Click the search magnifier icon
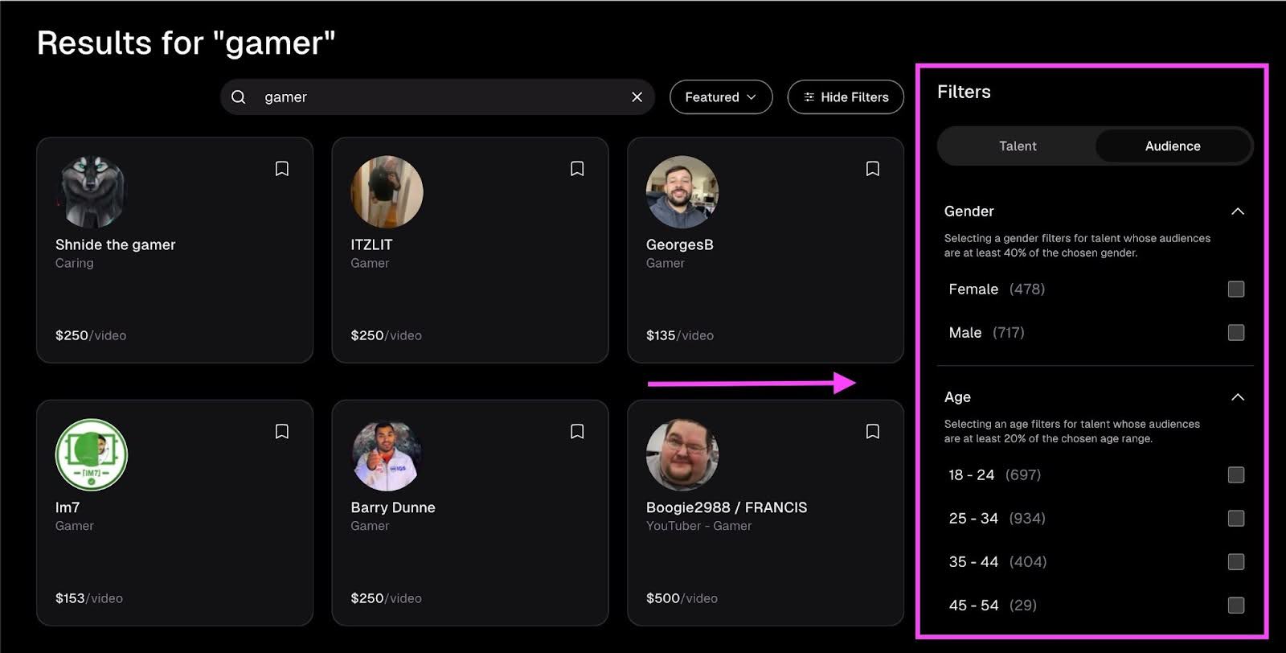Viewport: 1286px width, 653px height. pos(239,97)
